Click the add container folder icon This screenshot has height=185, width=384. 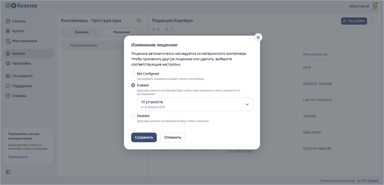[139, 21]
